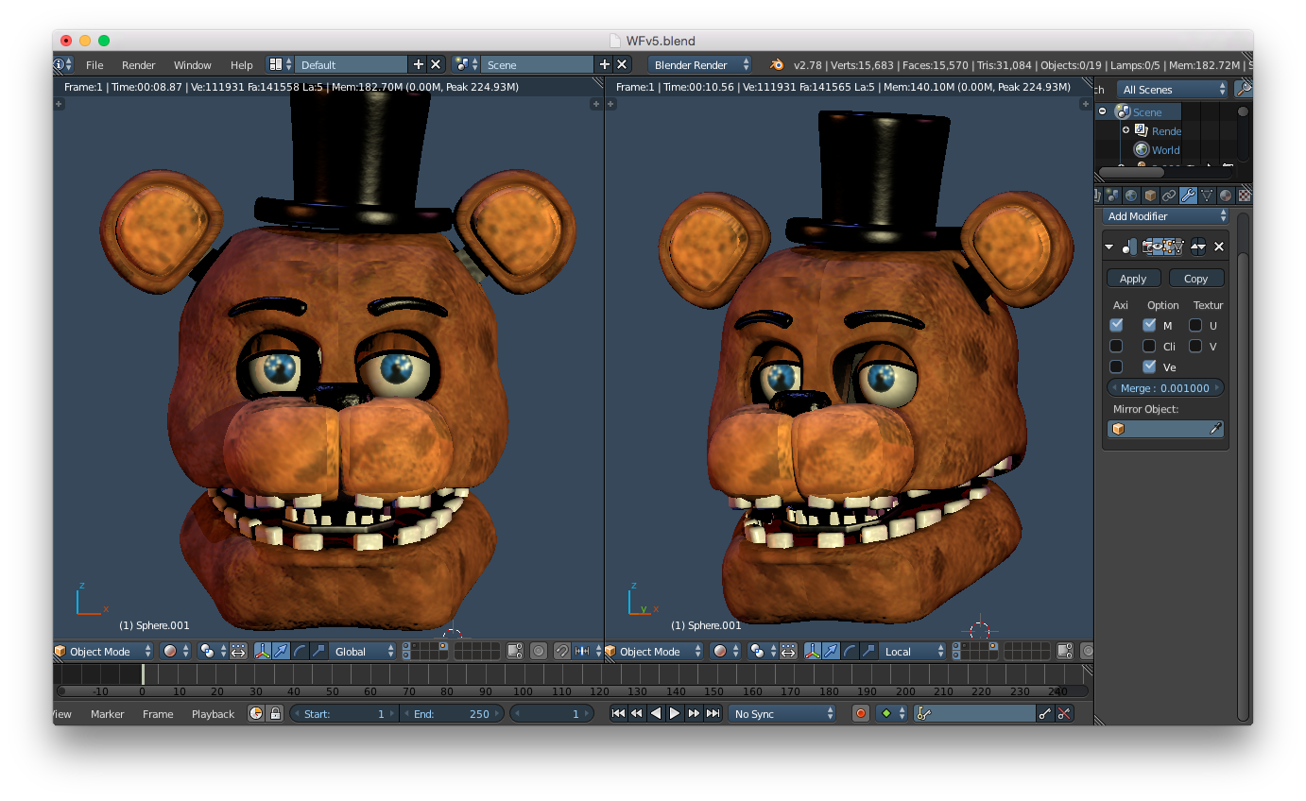Toggle the U texture checkbox
Image resolution: width=1306 pixels, height=801 pixels.
click(1195, 324)
